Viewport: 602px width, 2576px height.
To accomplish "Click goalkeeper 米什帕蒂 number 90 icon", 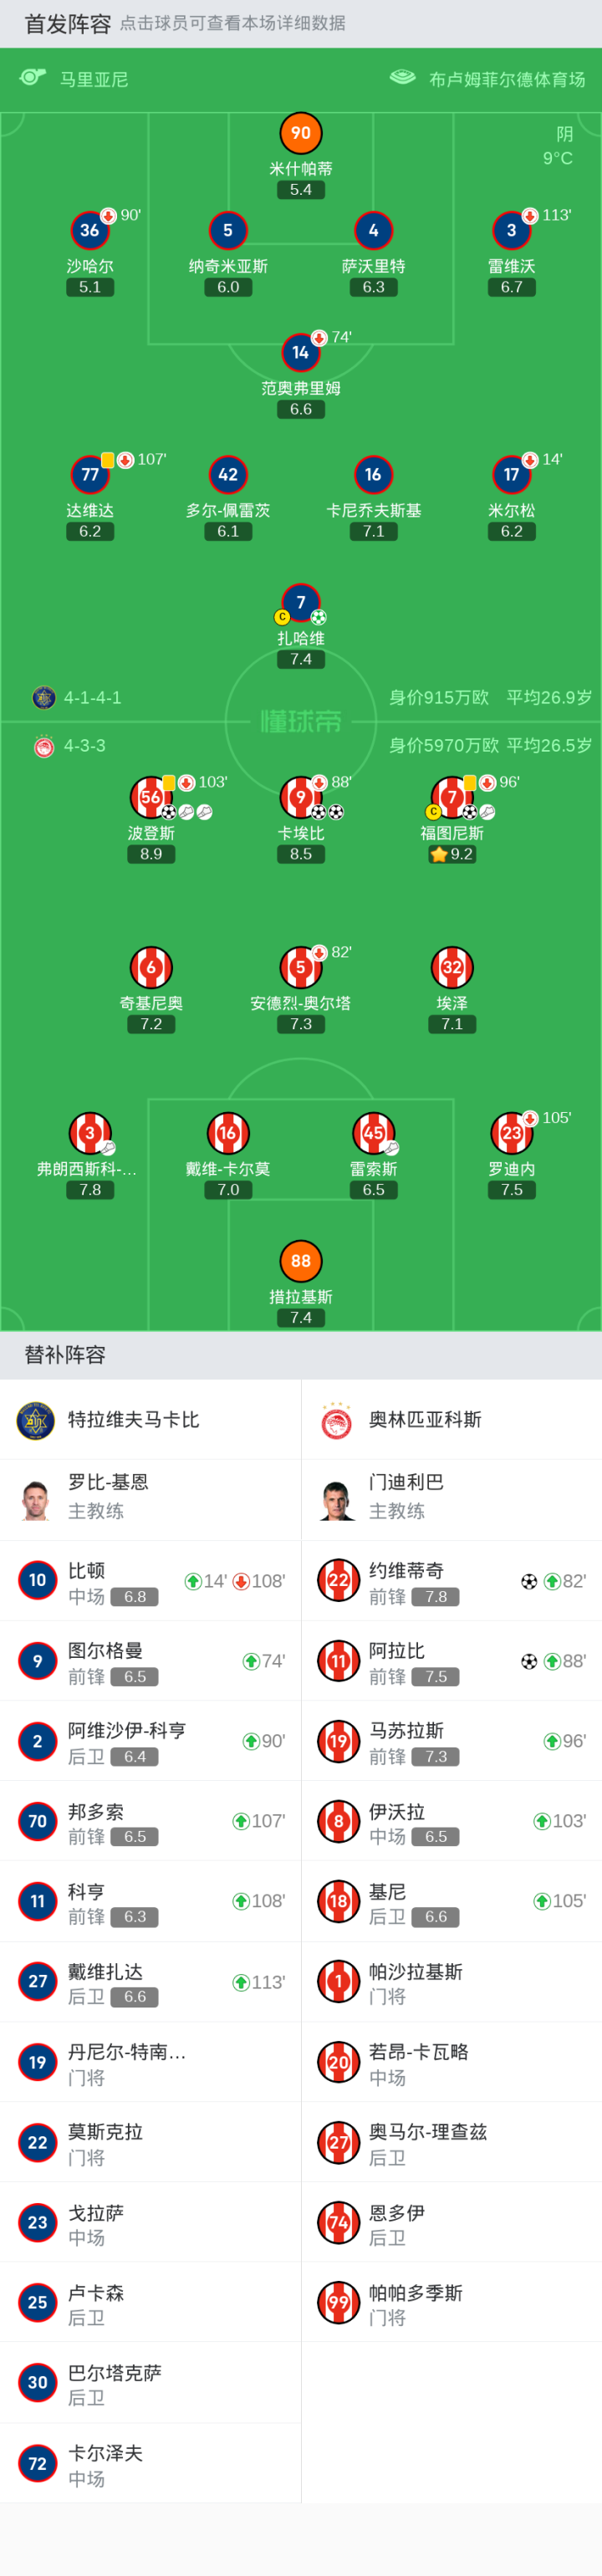I will 300,134.
